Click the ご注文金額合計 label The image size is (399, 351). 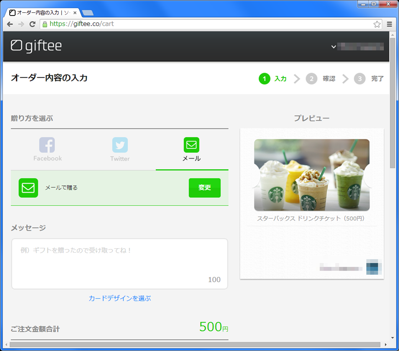coord(35,329)
